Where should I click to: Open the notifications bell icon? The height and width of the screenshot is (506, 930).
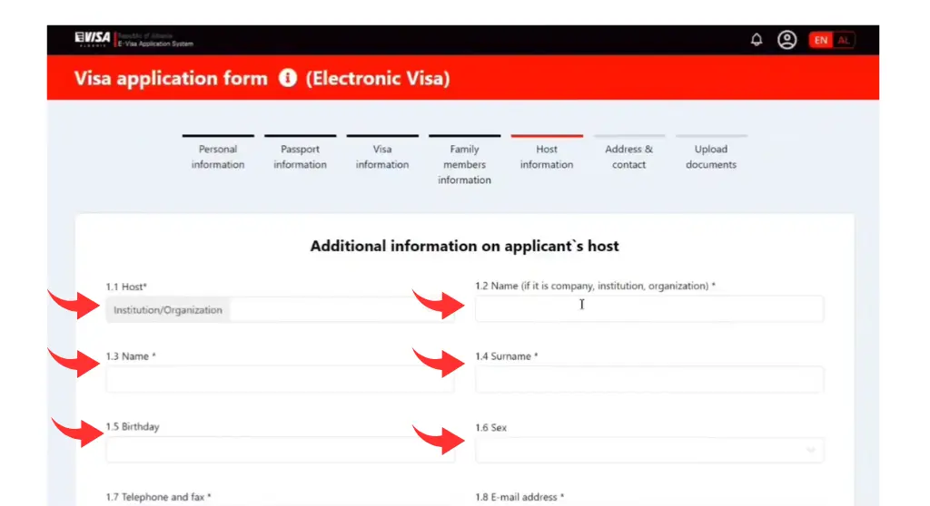[x=757, y=40]
